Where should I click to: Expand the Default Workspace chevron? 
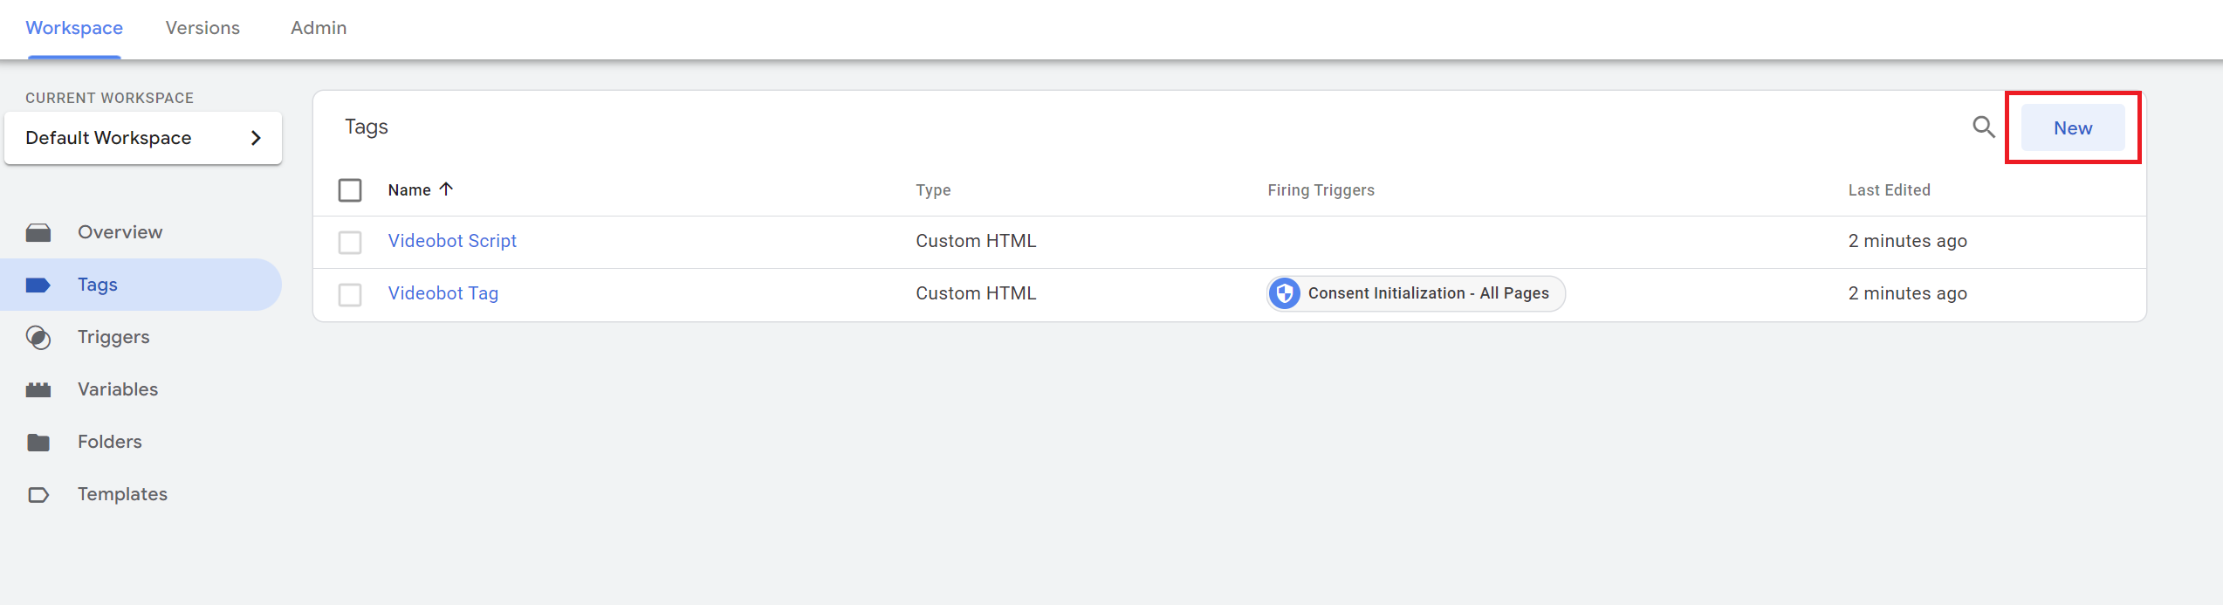click(x=256, y=138)
